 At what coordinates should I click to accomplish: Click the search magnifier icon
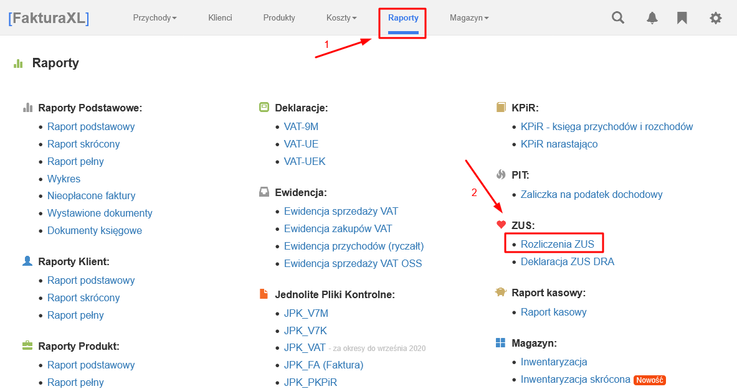pyautogui.click(x=617, y=18)
